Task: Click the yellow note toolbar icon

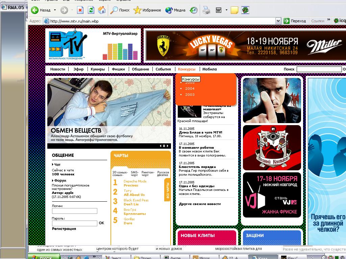Action: [x=234, y=10]
